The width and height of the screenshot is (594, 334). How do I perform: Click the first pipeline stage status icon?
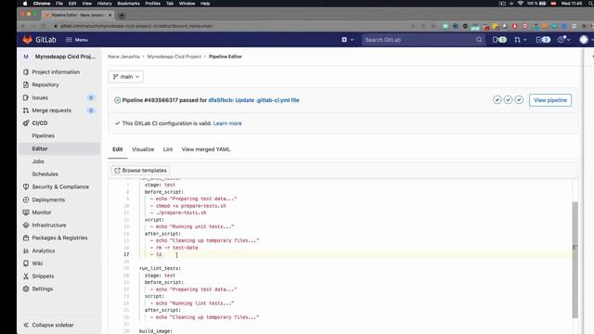(497, 100)
